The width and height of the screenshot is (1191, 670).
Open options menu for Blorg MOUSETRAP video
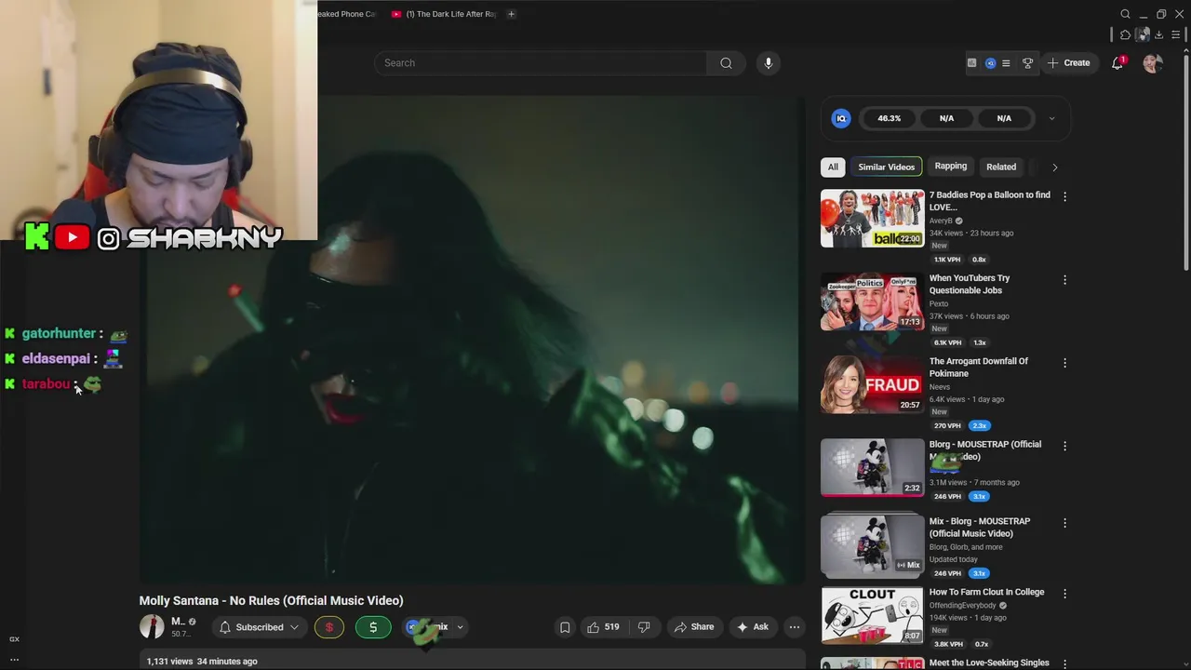point(1064,446)
